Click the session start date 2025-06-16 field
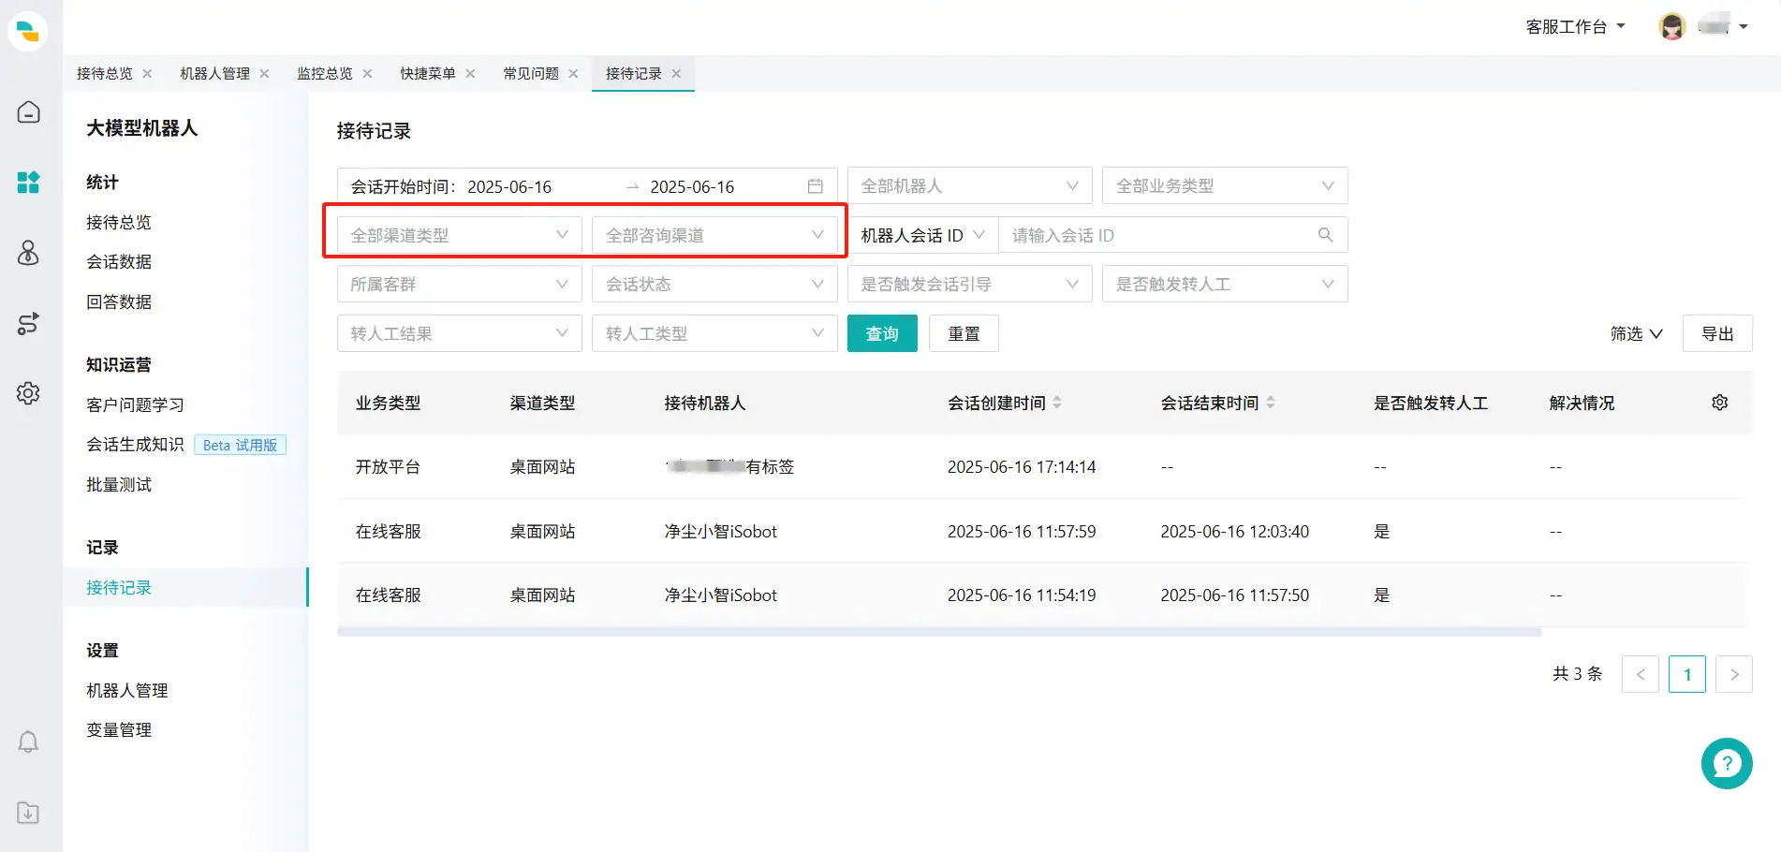Screen dimensions: 1781x852 (x=509, y=186)
